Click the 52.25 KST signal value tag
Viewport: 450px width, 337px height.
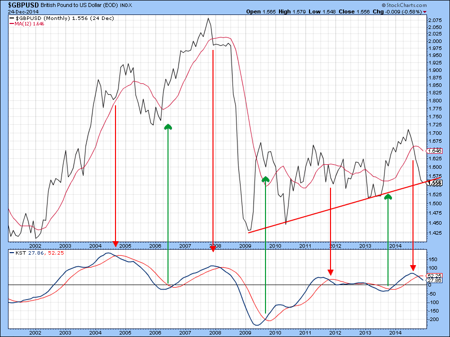[x=434, y=276]
